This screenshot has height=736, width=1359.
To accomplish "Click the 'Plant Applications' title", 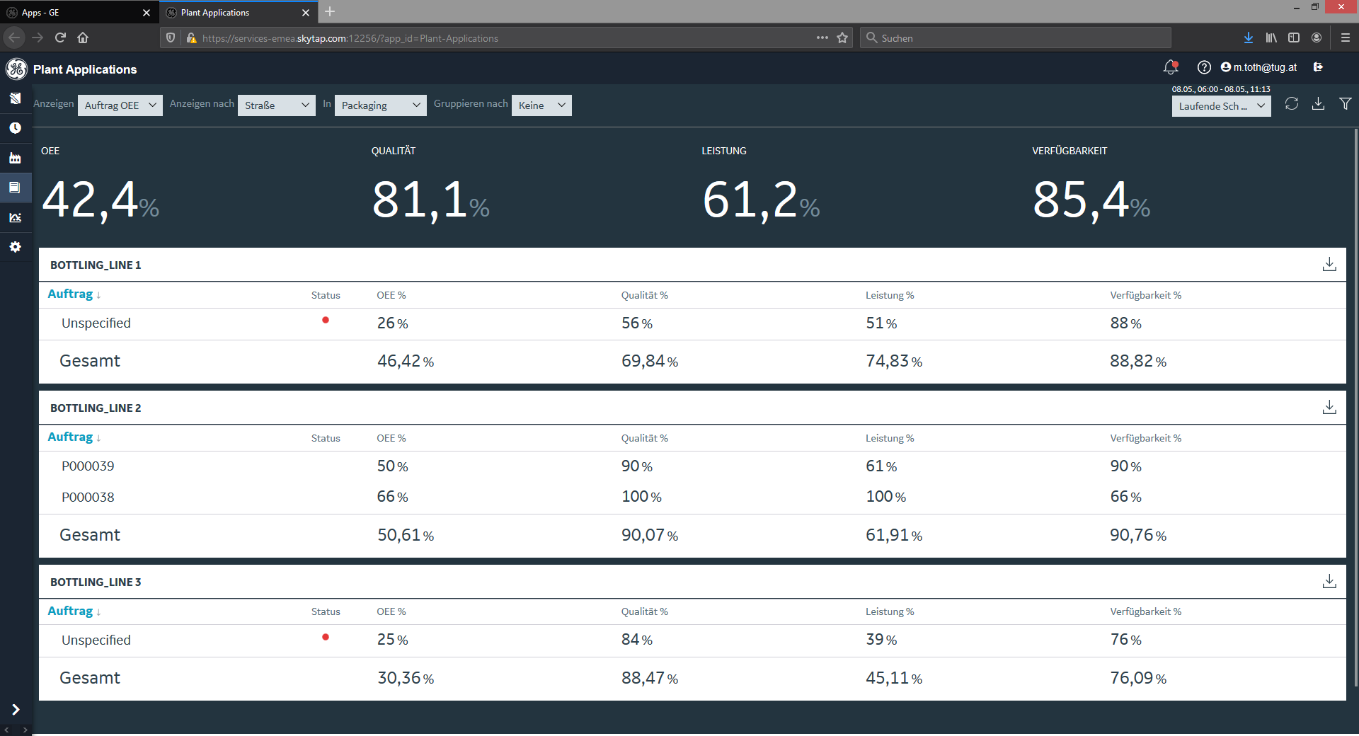I will click(x=85, y=69).
